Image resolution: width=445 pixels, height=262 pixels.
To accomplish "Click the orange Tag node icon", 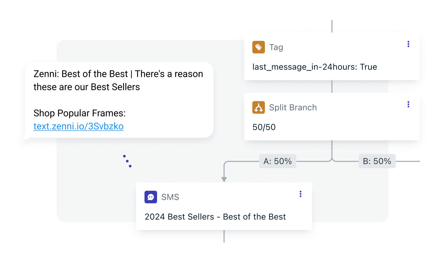I will click(x=258, y=47).
